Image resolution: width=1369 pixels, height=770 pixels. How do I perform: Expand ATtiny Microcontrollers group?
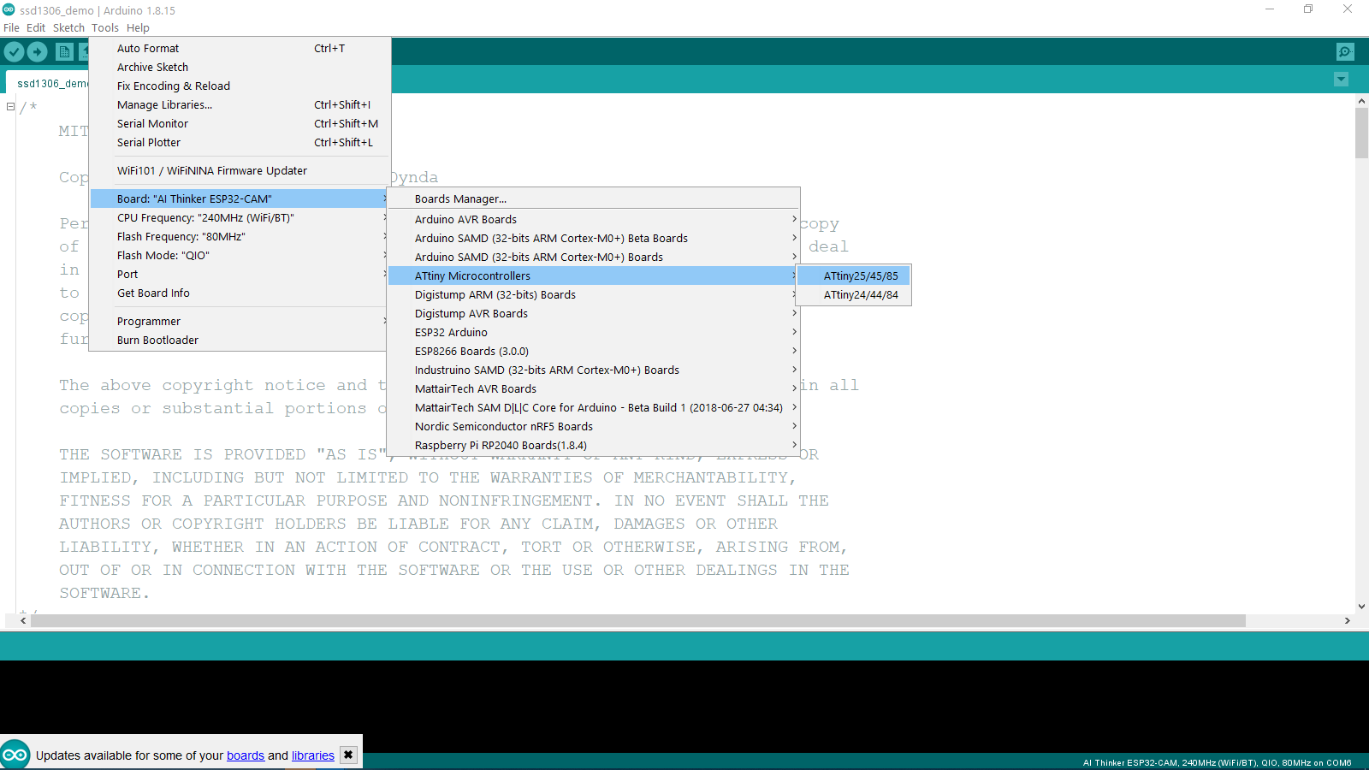[594, 276]
